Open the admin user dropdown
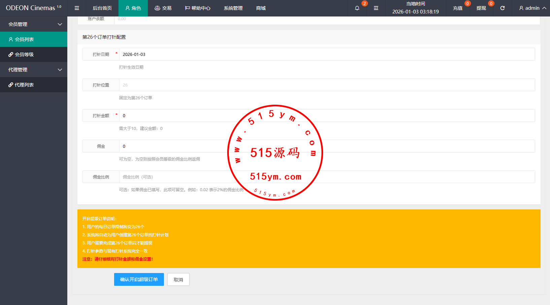Image resolution: width=550 pixels, height=305 pixels. pyautogui.click(x=532, y=8)
